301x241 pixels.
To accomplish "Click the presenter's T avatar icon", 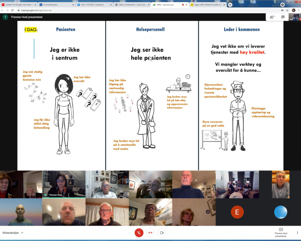I will point(5,17).
